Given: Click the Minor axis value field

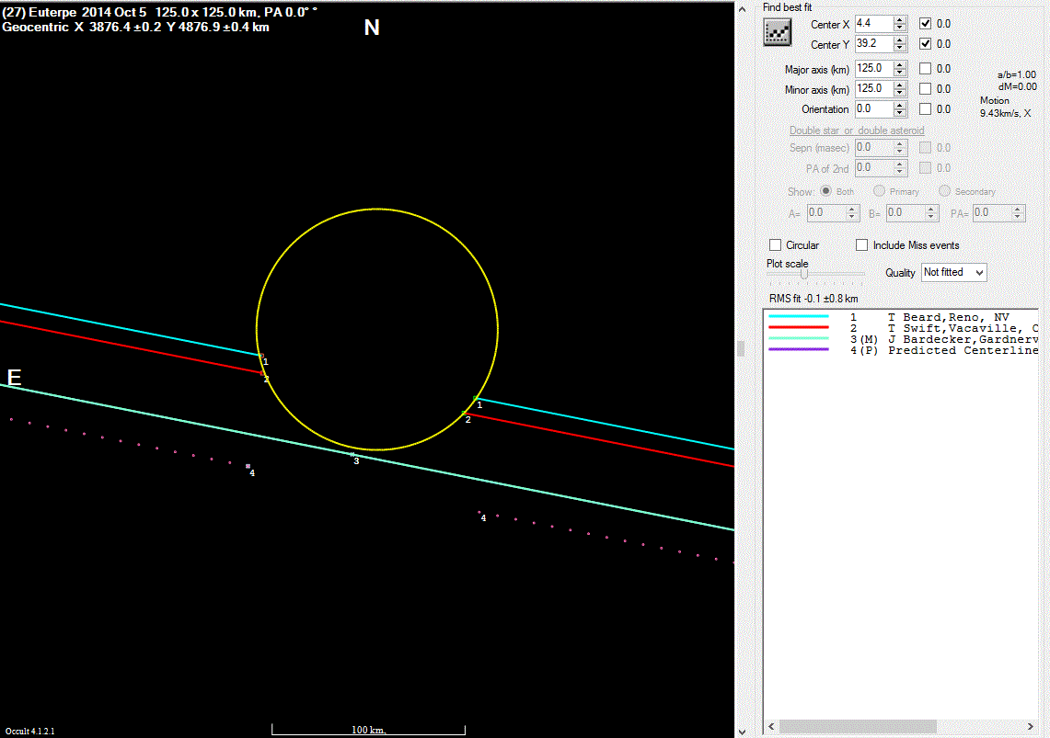Looking at the screenshot, I should pos(872,89).
